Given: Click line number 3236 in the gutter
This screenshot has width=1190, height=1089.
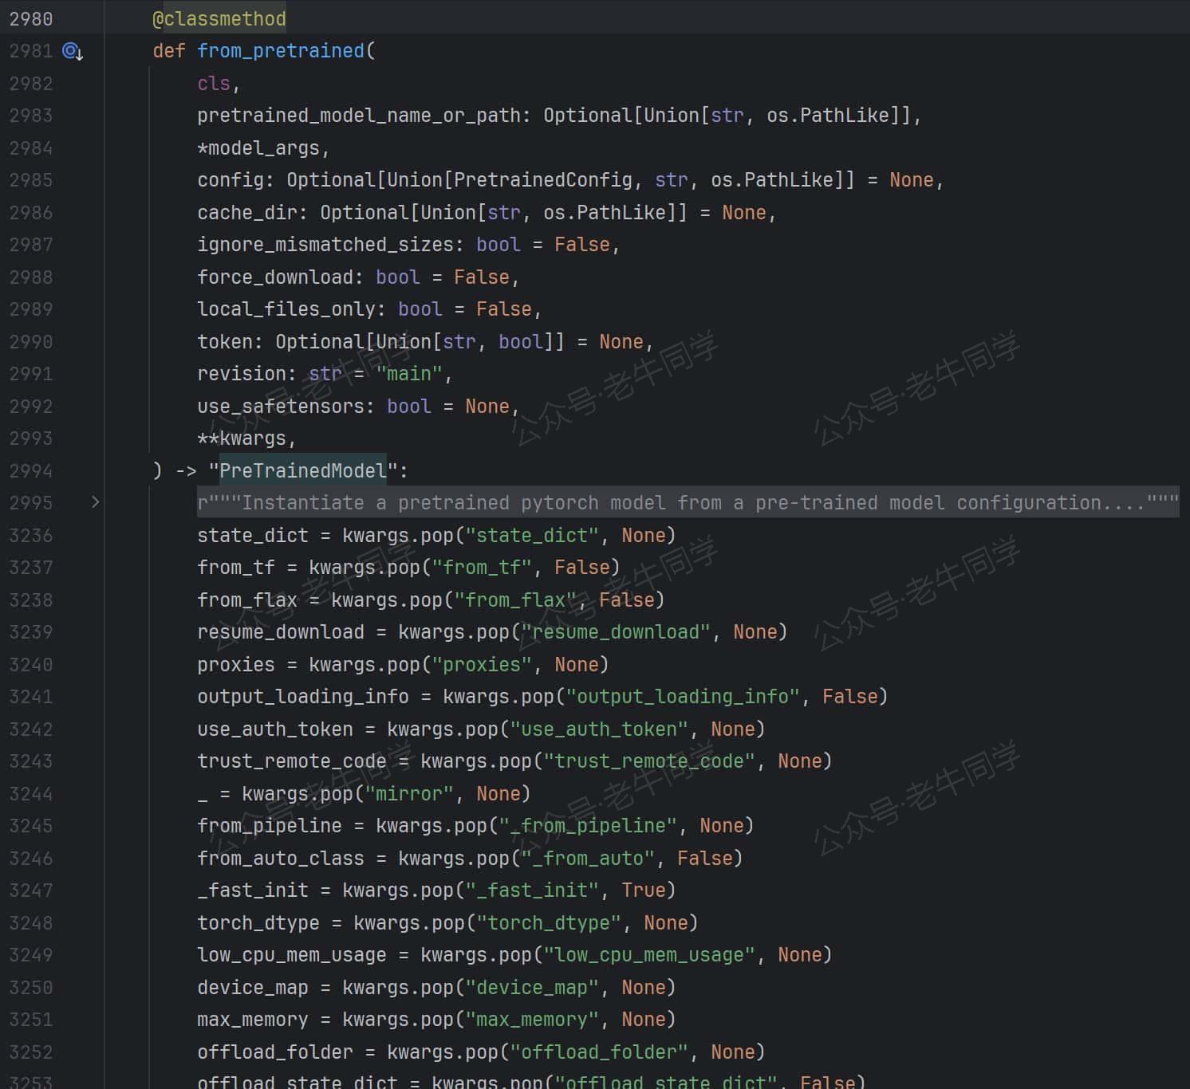Looking at the screenshot, I should pyautogui.click(x=31, y=536).
